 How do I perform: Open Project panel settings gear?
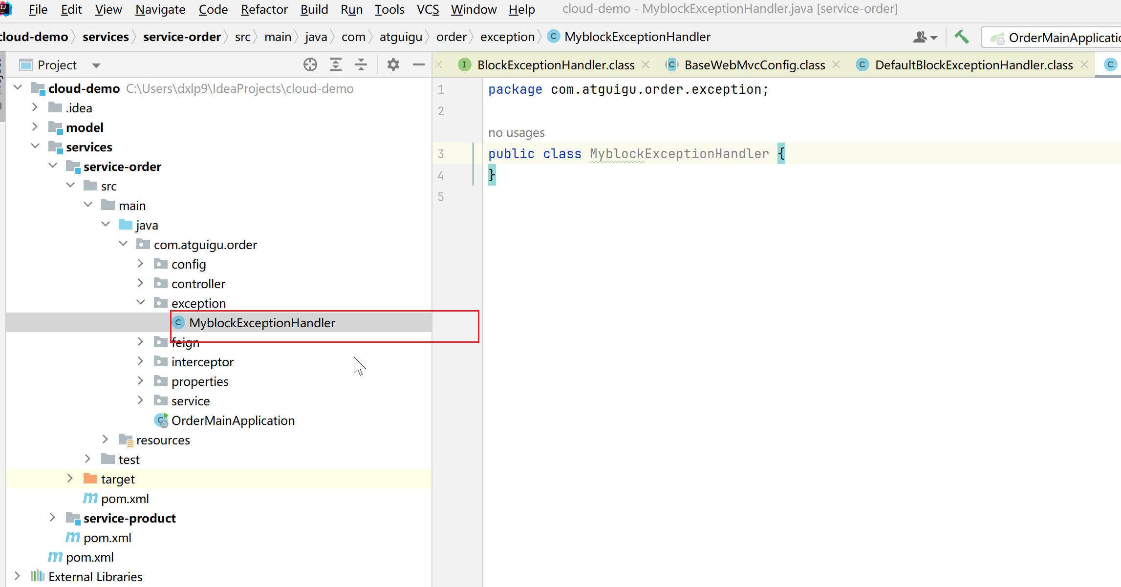393,64
